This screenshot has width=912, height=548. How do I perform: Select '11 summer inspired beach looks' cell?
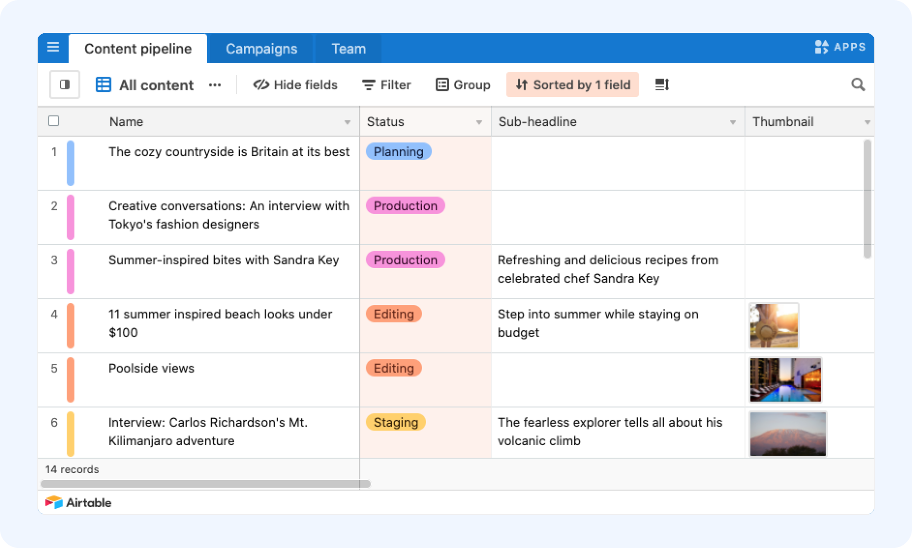tap(220, 323)
